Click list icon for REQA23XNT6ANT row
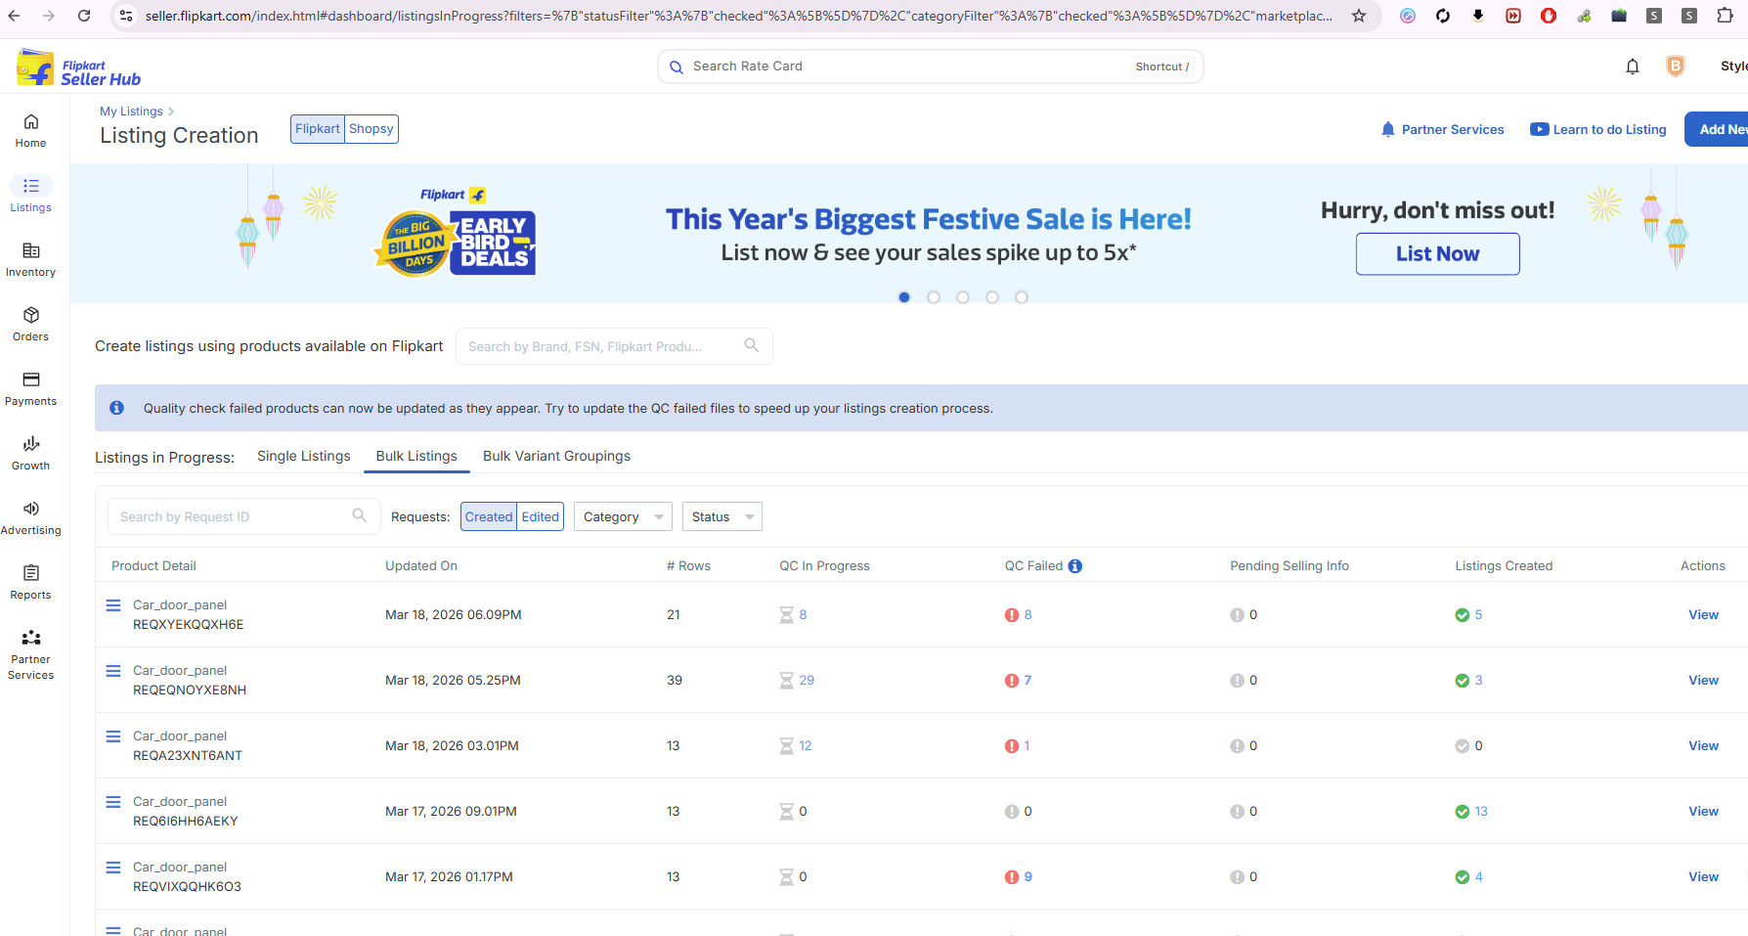 (x=113, y=736)
